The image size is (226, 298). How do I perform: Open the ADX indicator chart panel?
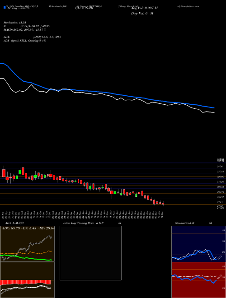point(27,244)
